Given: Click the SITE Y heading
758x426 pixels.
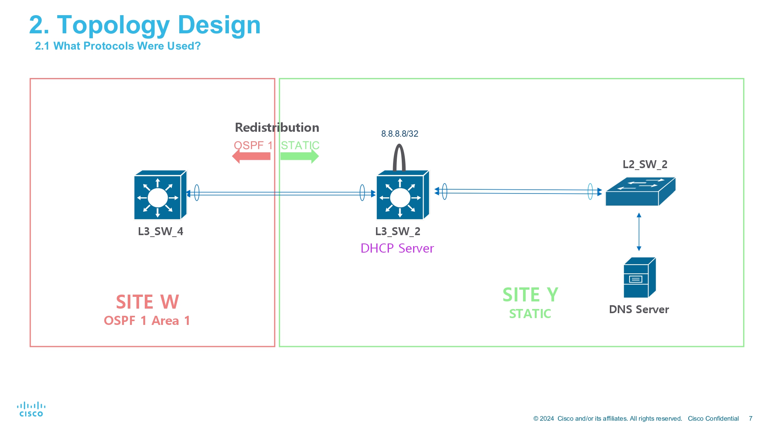Looking at the screenshot, I should 530,295.
